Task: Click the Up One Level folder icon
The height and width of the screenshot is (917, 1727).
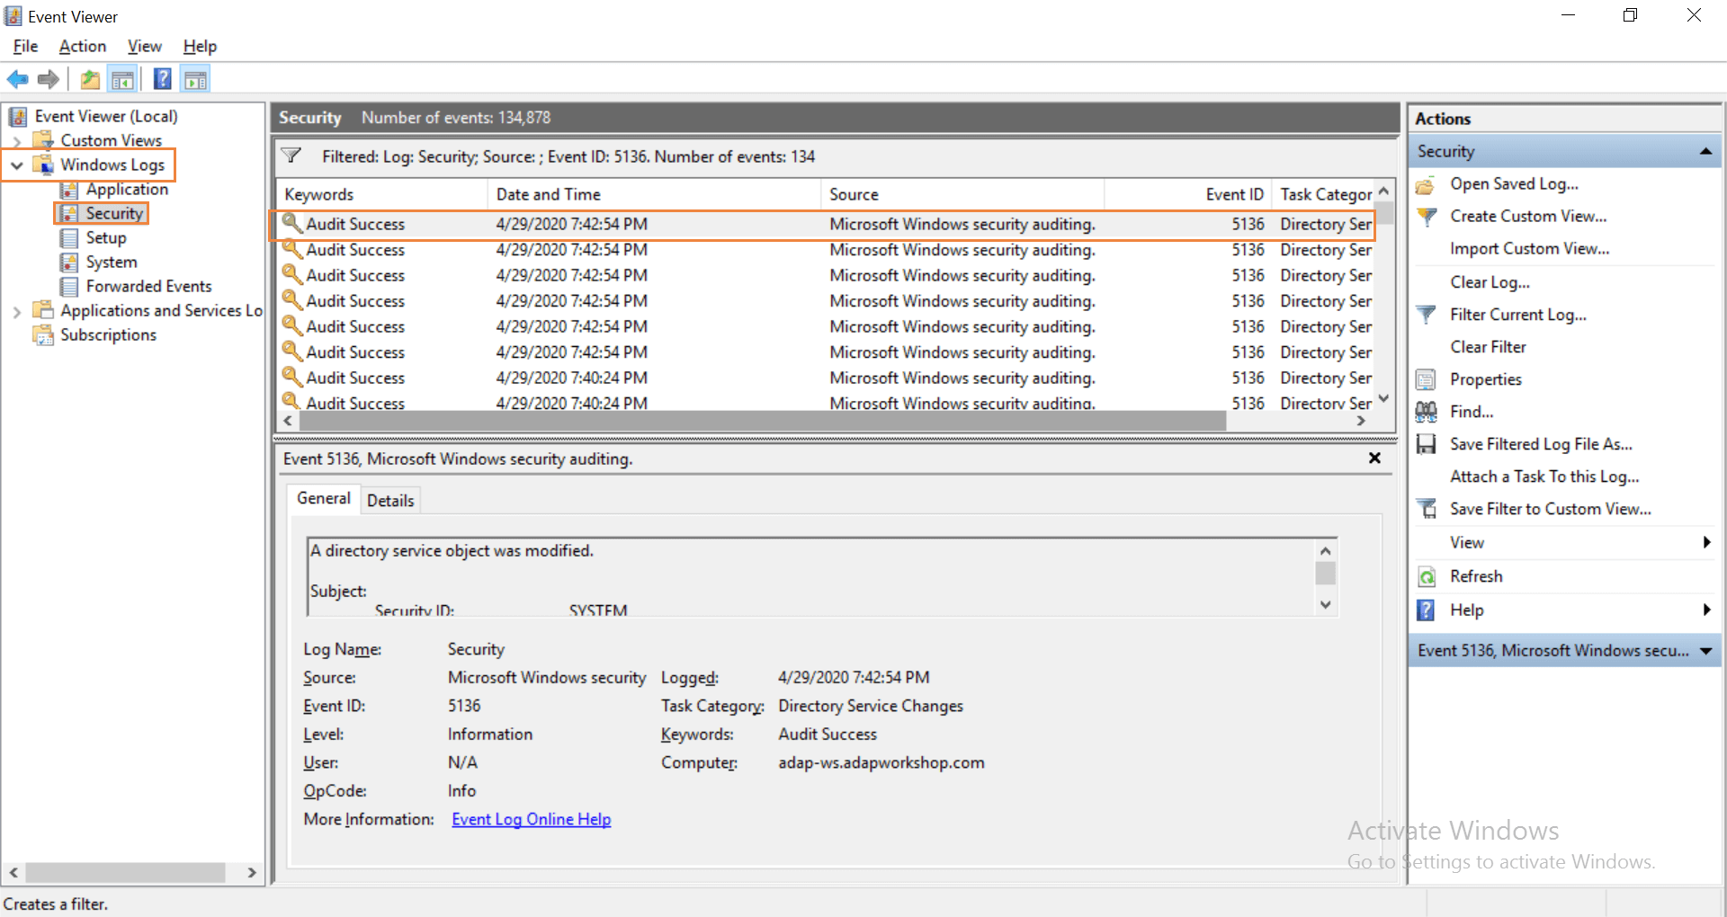Action: 90,80
